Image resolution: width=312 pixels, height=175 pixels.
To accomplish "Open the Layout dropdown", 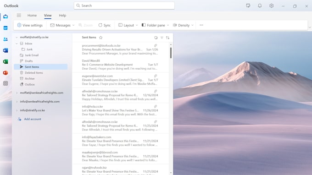I will (x=128, y=25).
